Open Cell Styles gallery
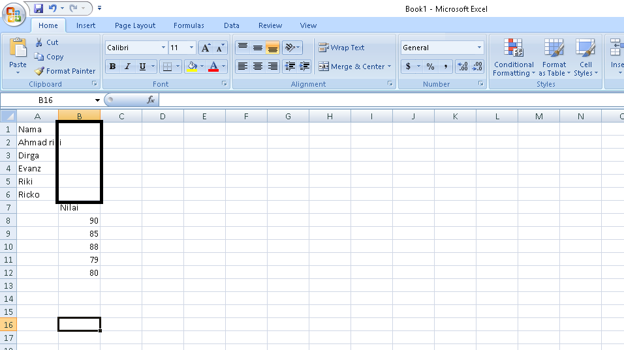The width and height of the screenshot is (624, 350). click(585, 57)
